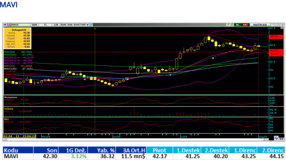Viewport: 286px width, 160px height.
Task: Click the green refresh icon
Action: (x=232, y=25)
